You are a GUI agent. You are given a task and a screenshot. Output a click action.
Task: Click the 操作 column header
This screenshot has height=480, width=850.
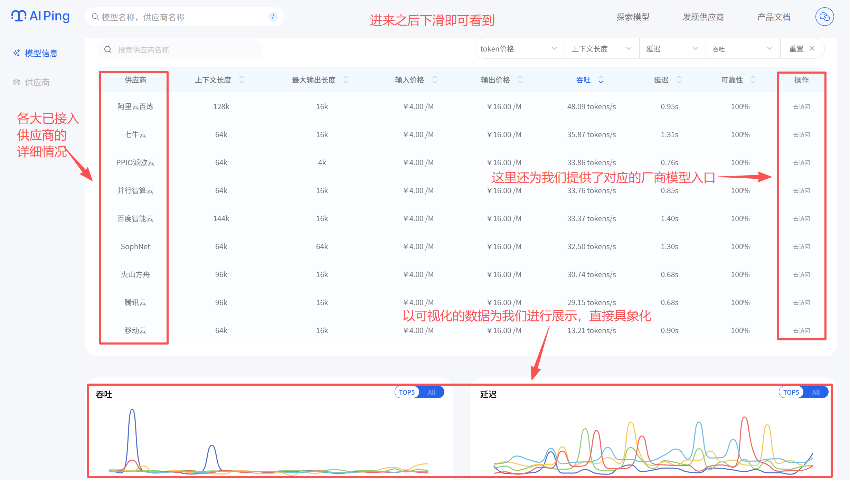tap(801, 80)
